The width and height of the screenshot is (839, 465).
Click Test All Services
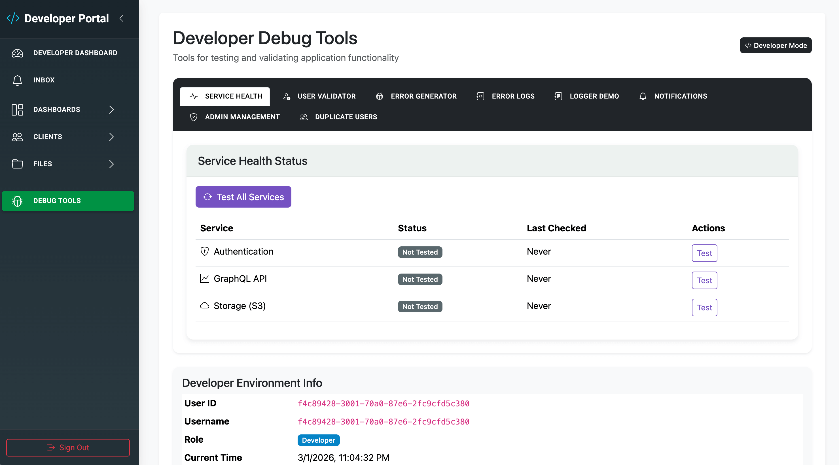coord(243,197)
